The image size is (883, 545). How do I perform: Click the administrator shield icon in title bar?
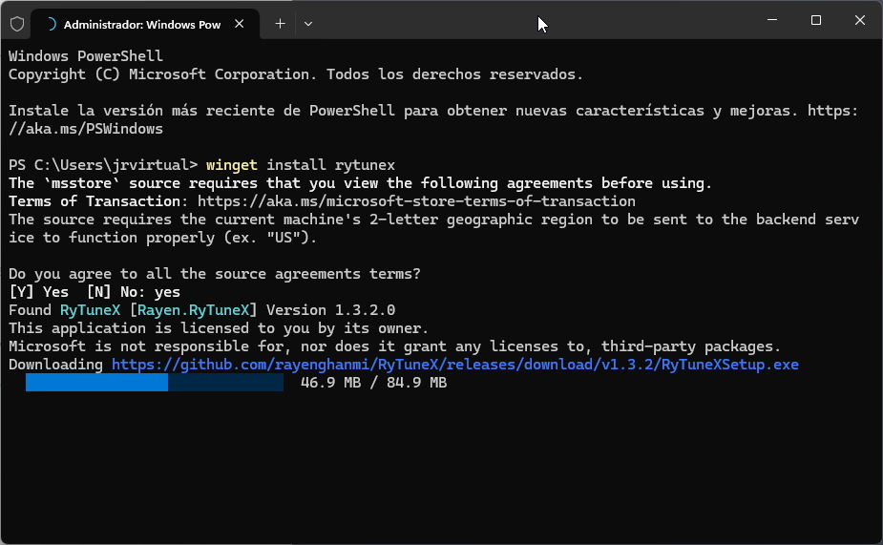coord(17,24)
